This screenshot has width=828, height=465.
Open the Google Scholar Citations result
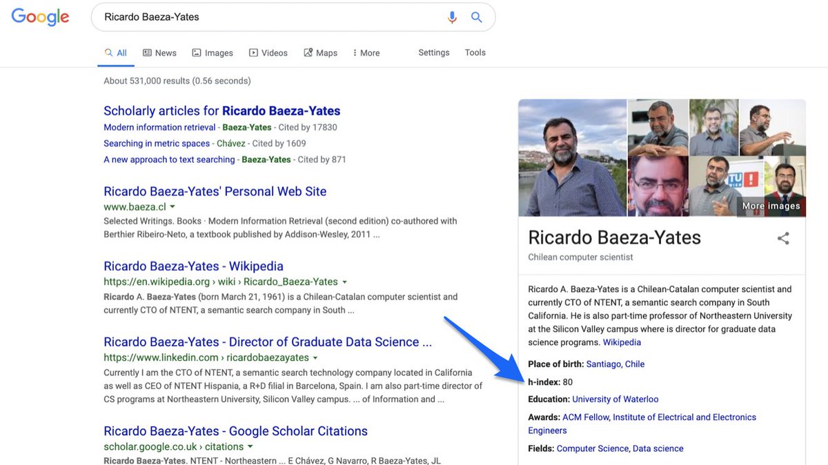(x=235, y=431)
